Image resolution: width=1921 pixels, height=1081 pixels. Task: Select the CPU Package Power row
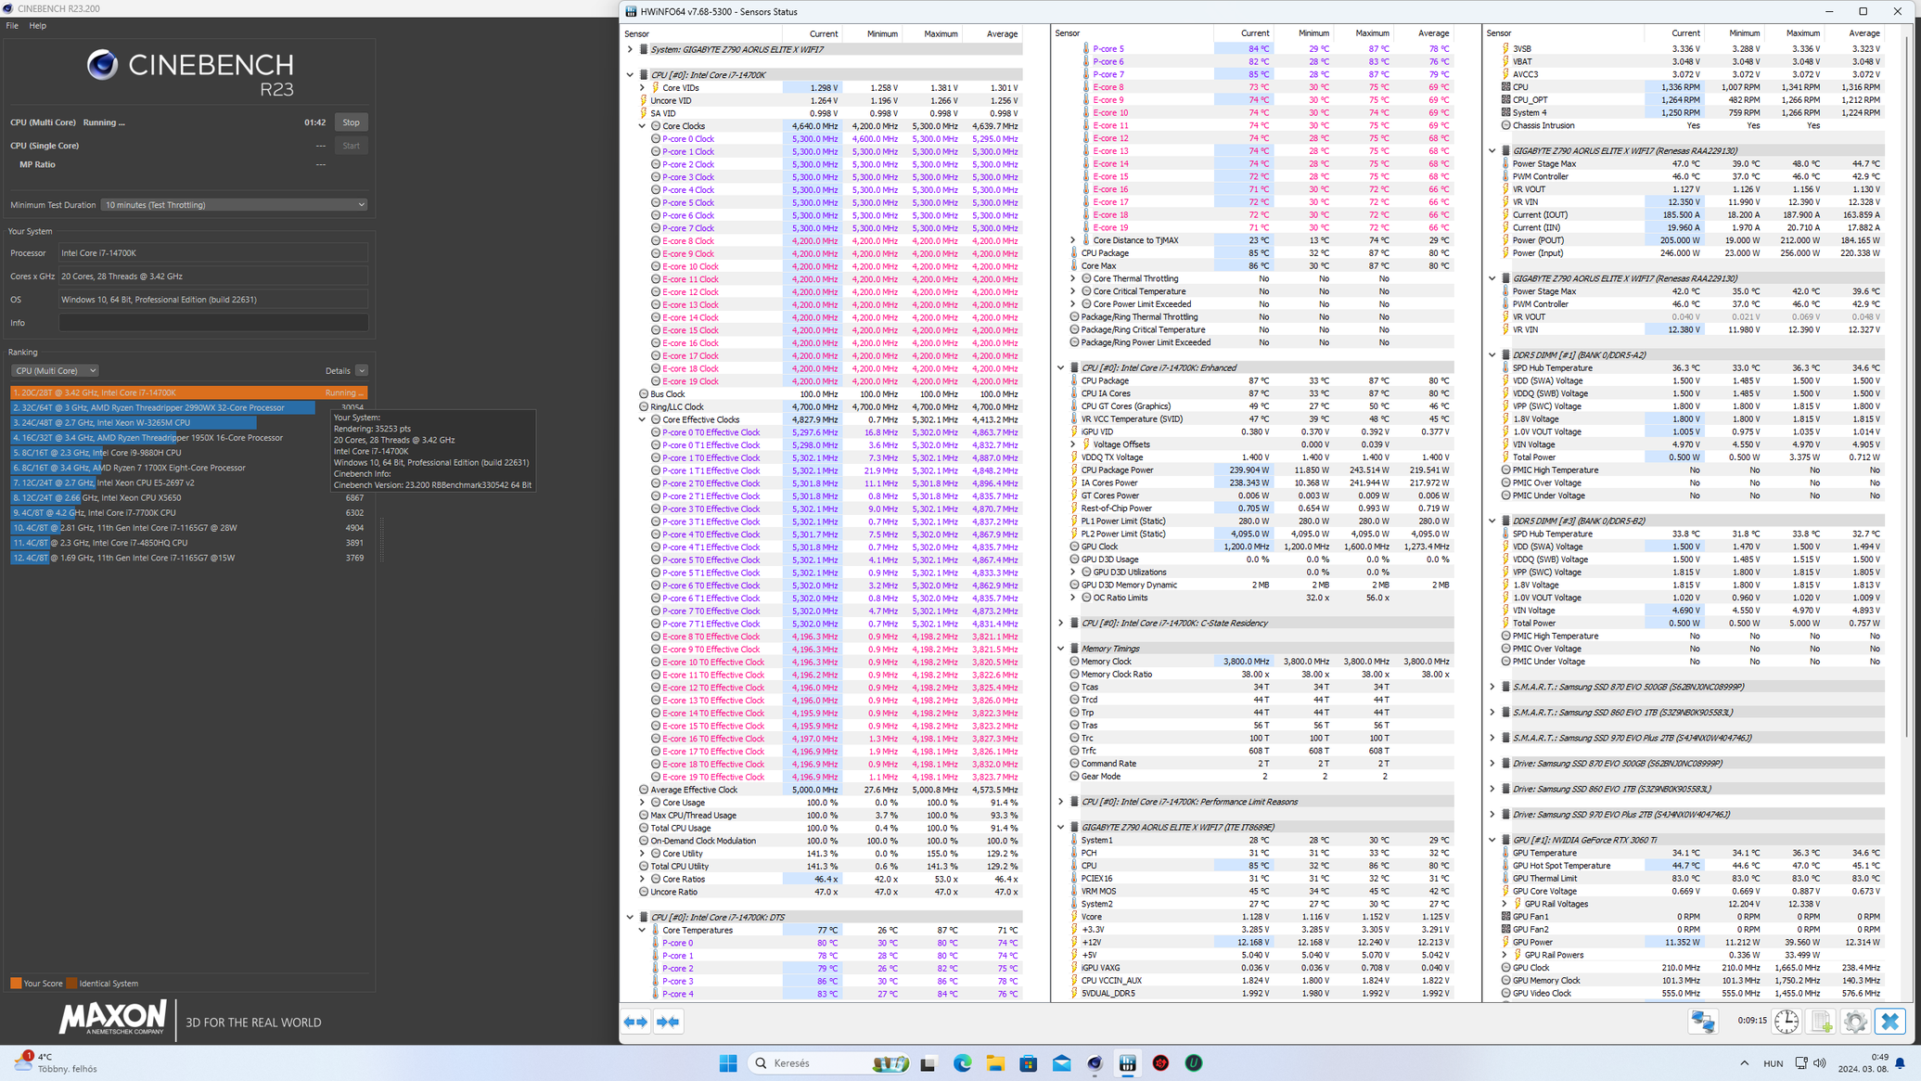(x=1254, y=470)
